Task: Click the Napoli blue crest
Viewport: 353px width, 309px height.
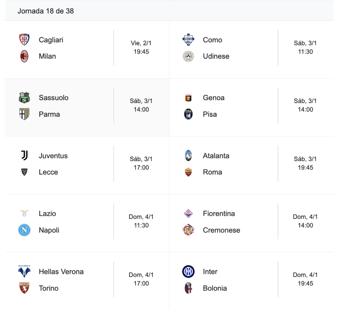Action: pos(24,230)
